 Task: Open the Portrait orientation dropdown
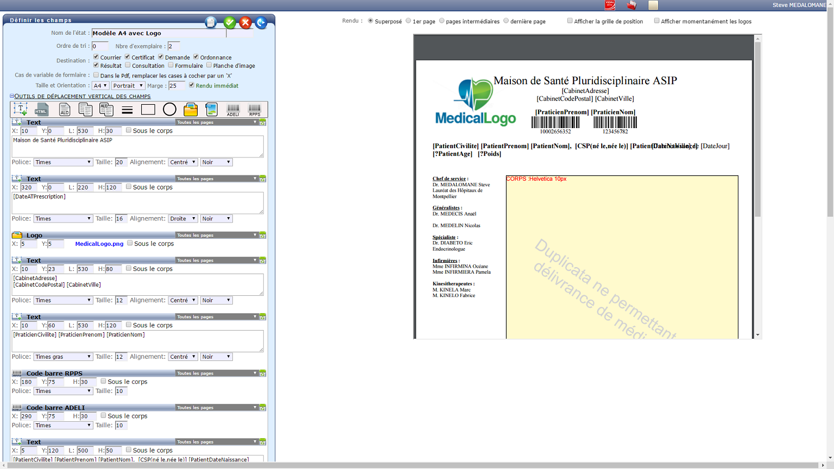click(x=128, y=86)
